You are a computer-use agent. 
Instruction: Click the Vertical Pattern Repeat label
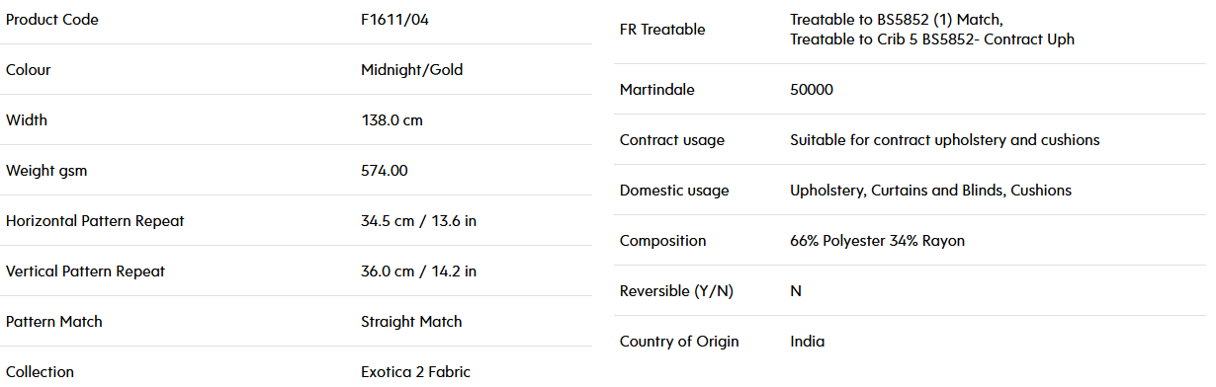86,271
